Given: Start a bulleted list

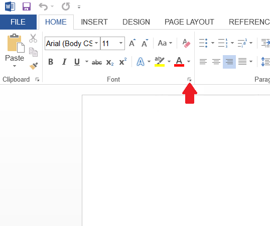Looking at the screenshot, I should click(x=203, y=43).
